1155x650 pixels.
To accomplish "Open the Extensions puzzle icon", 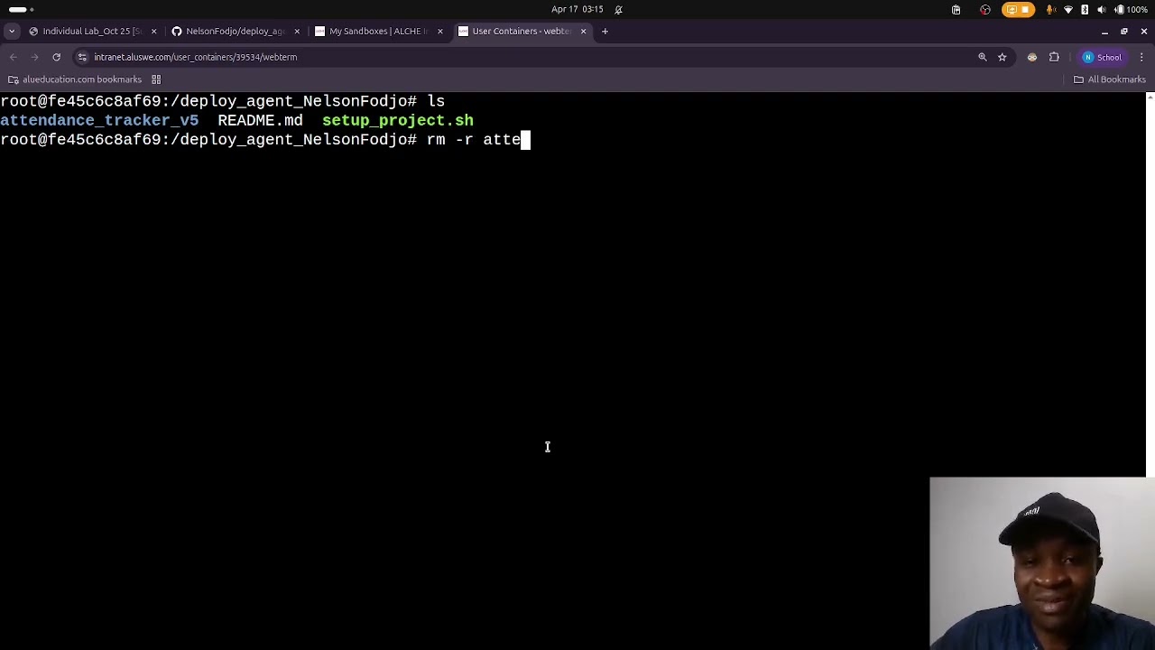I will point(1054,57).
